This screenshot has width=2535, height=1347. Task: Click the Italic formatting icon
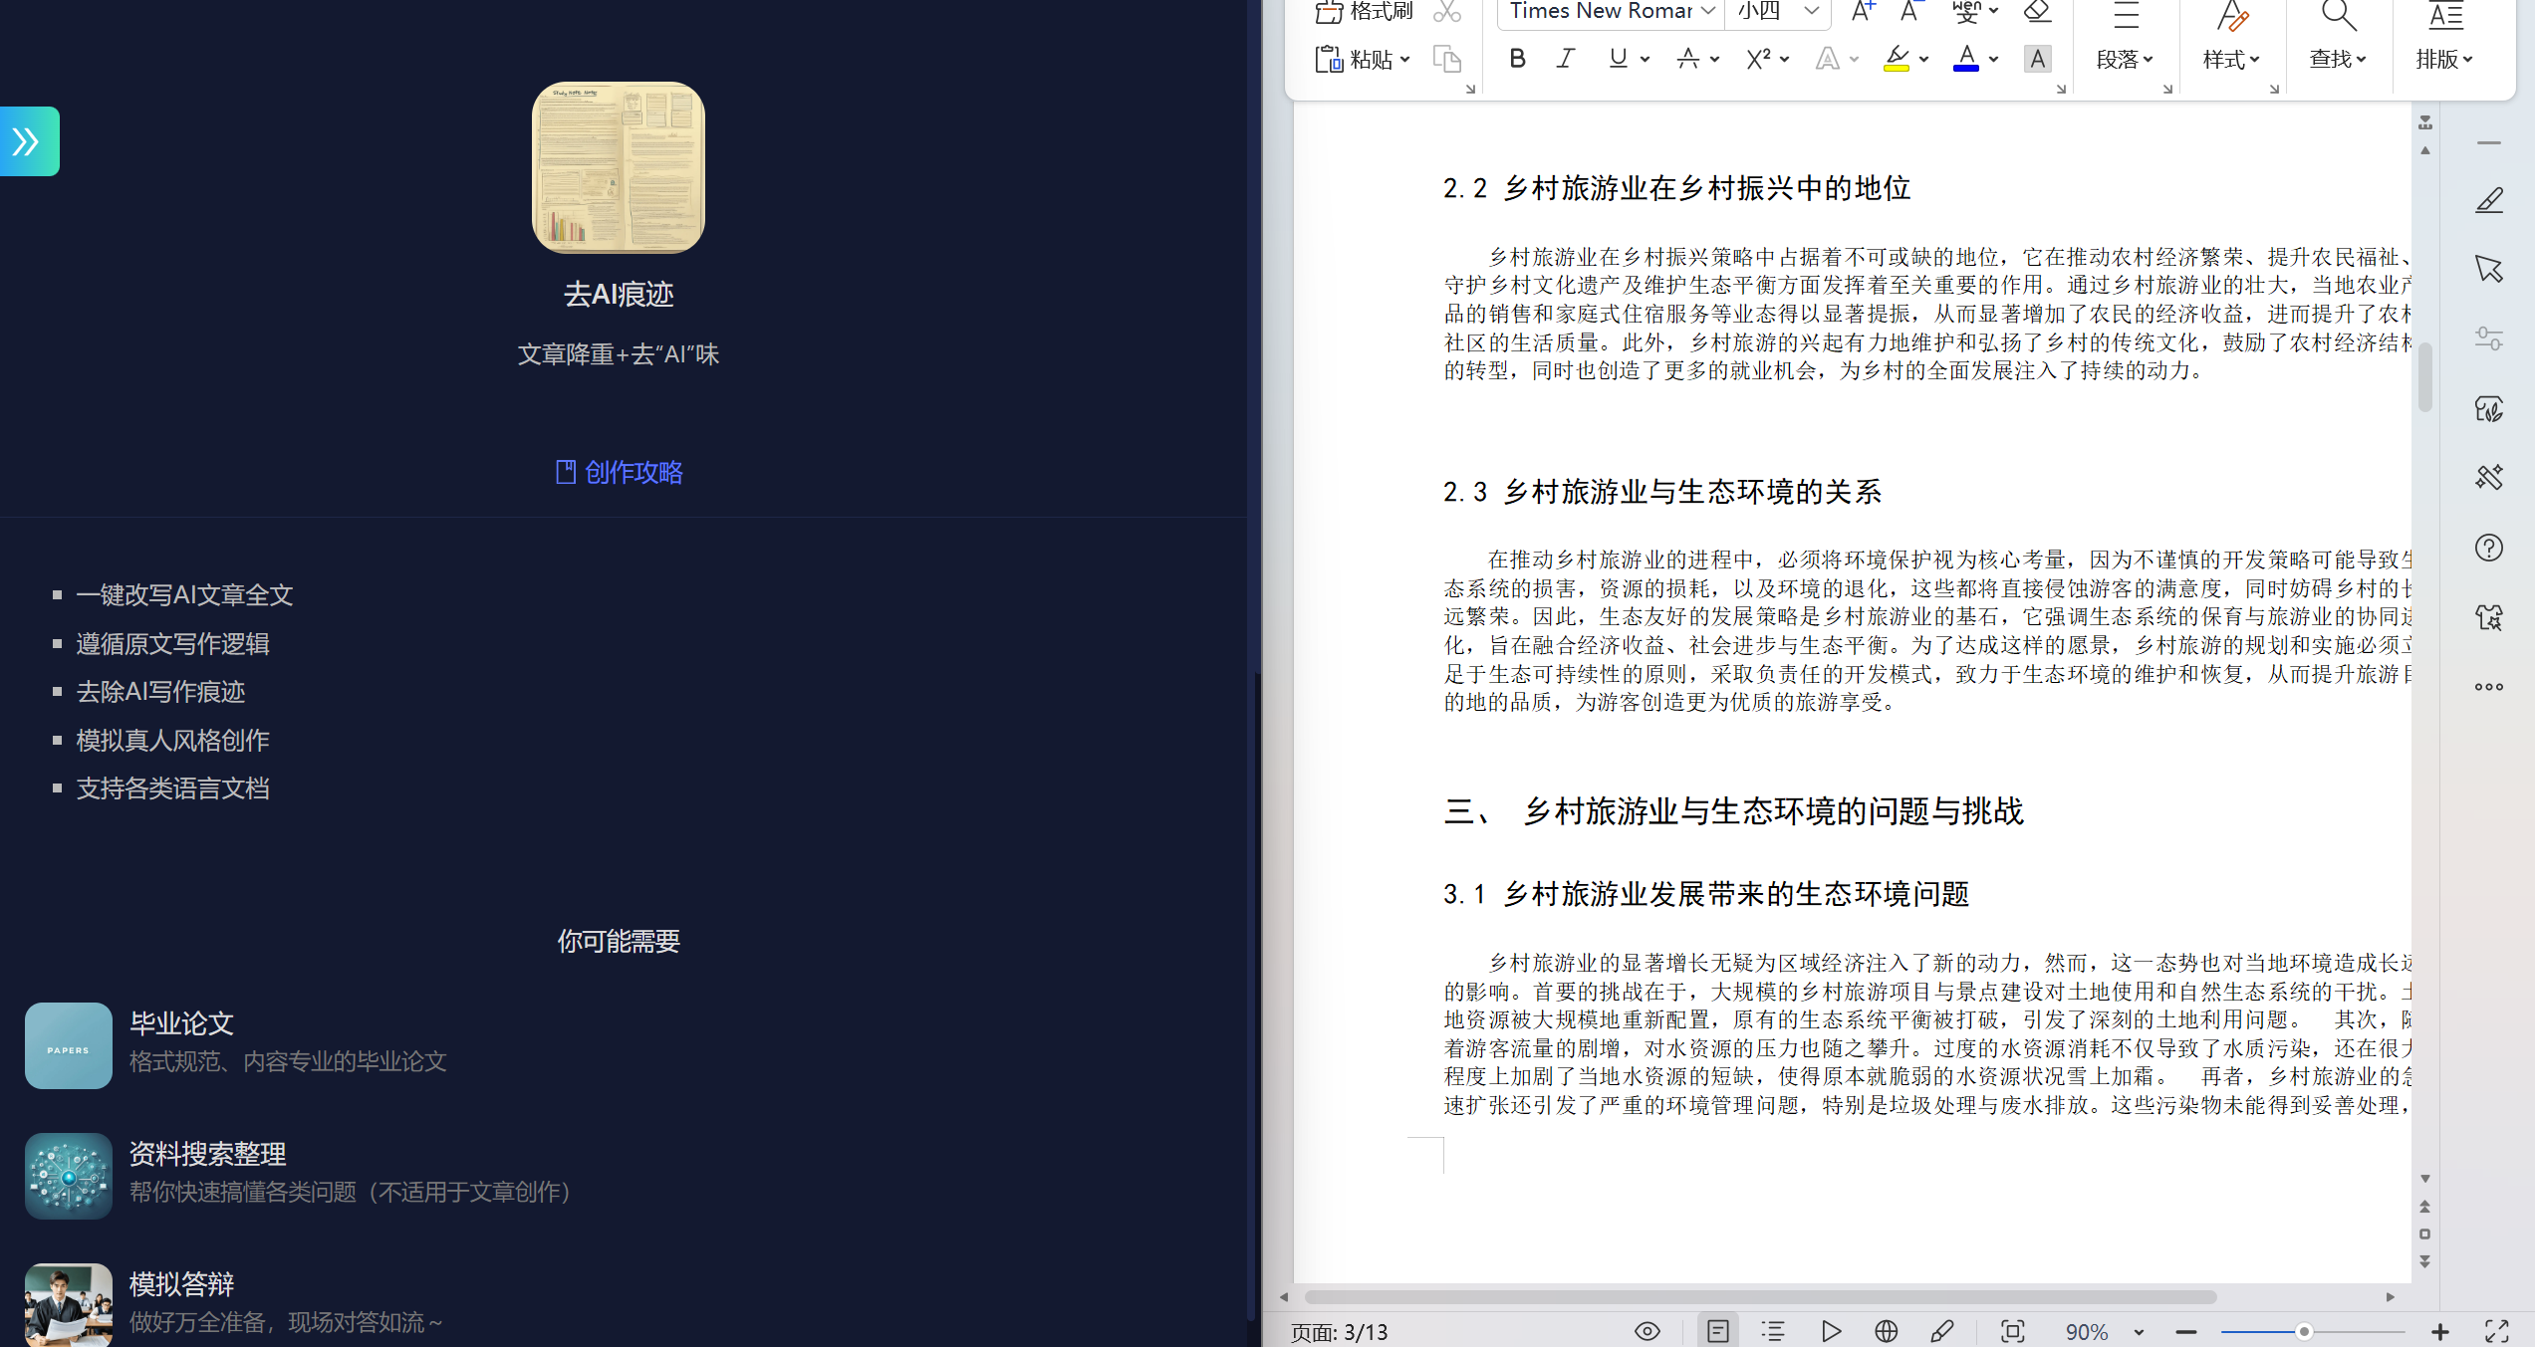[x=1566, y=59]
